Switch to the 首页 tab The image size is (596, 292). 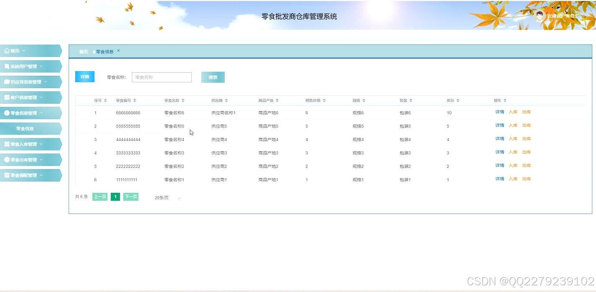point(83,51)
